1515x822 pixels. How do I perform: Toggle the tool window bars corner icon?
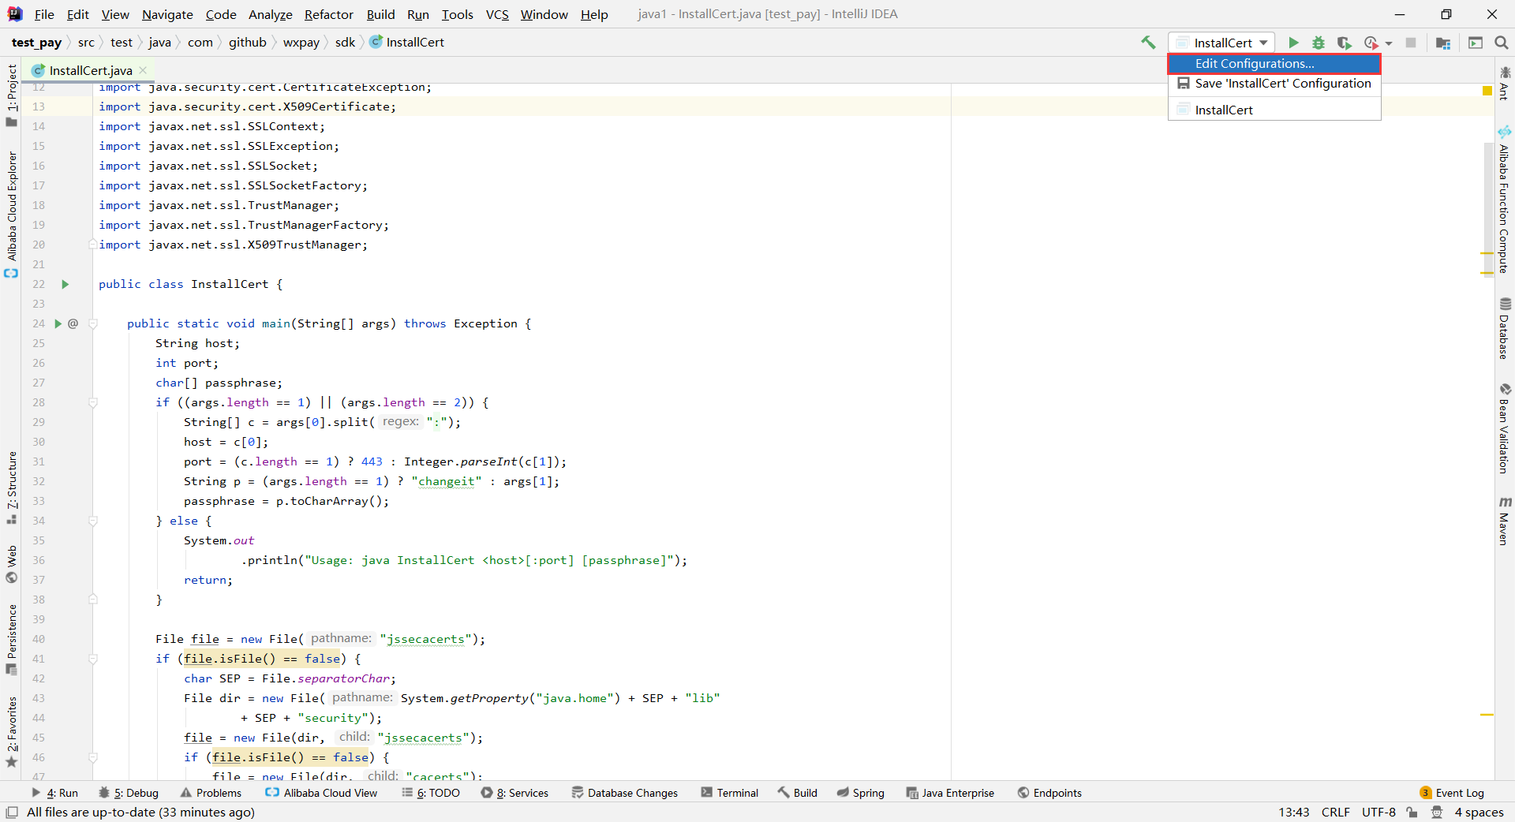(x=12, y=812)
